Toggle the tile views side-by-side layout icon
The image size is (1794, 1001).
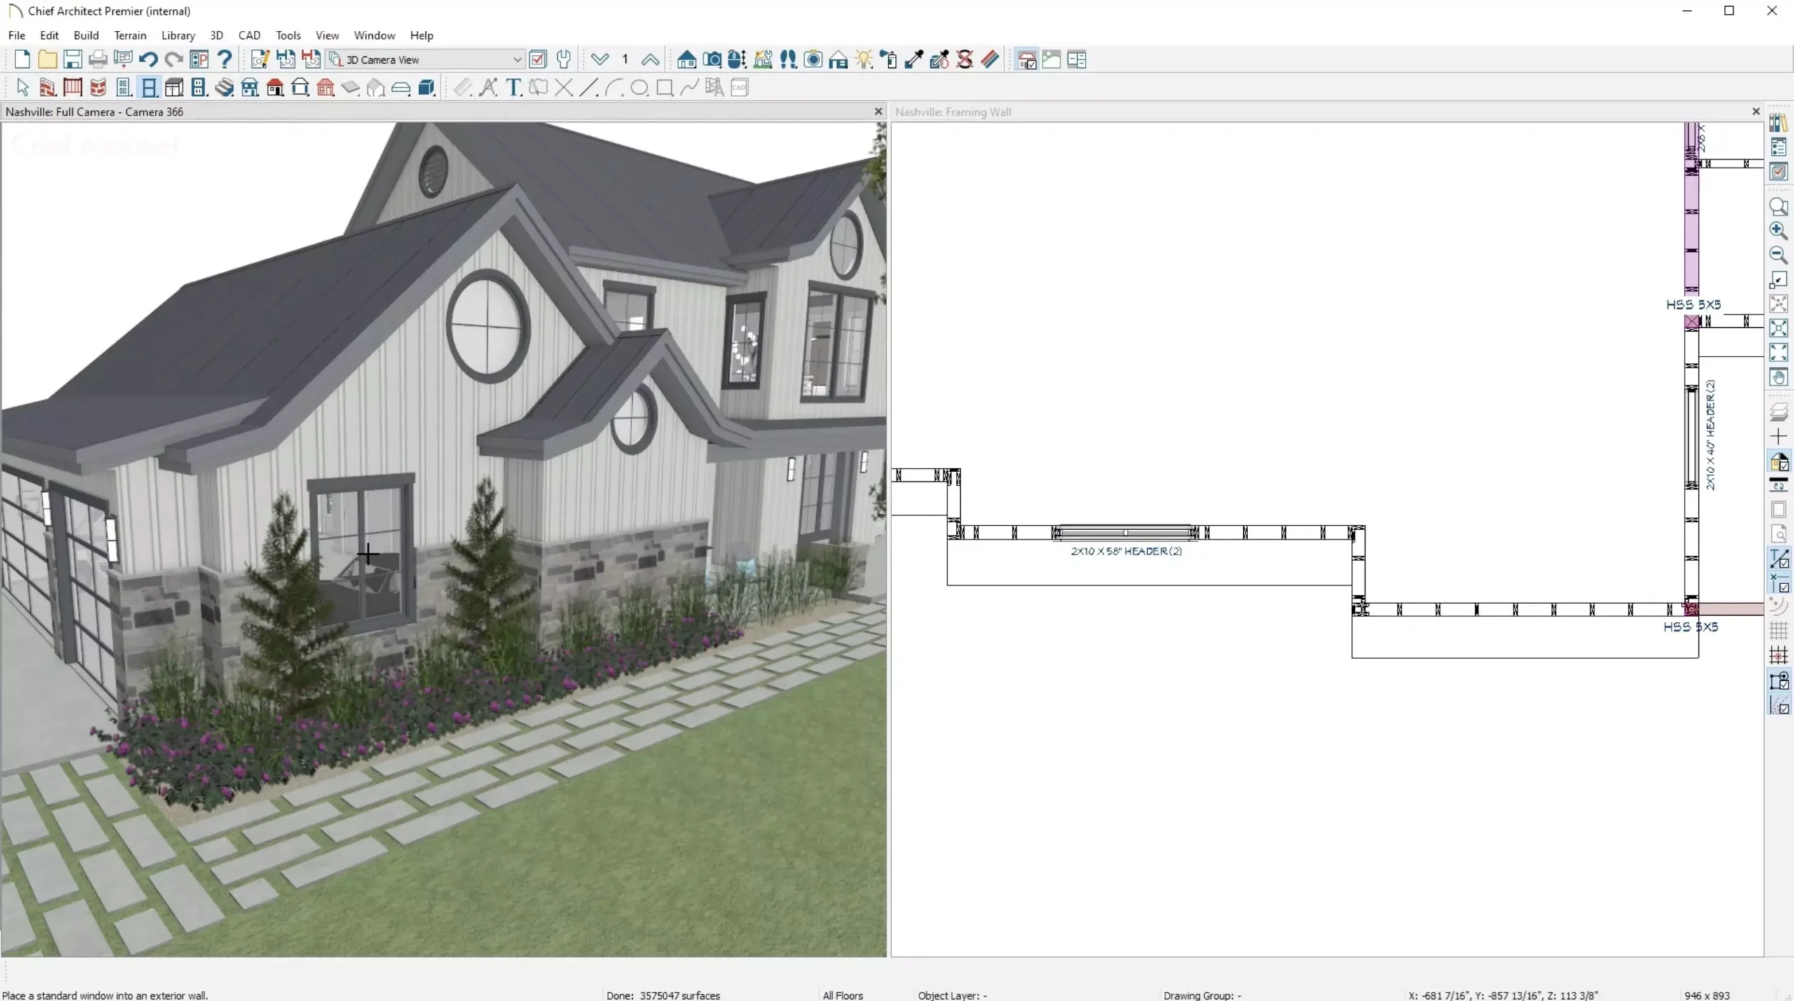coord(1077,60)
